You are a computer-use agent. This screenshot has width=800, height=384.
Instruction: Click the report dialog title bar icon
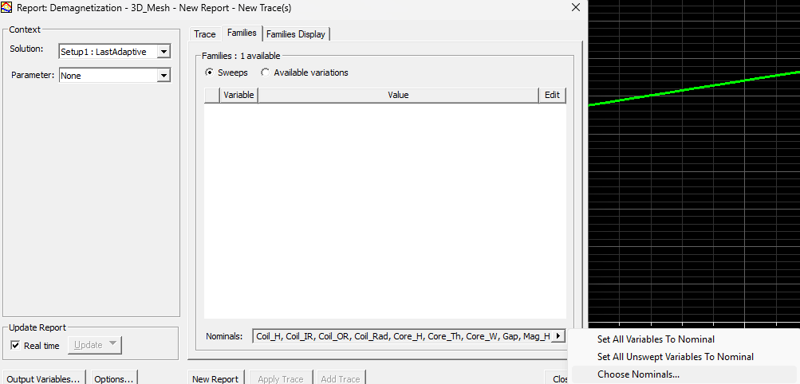[x=7, y=7]
